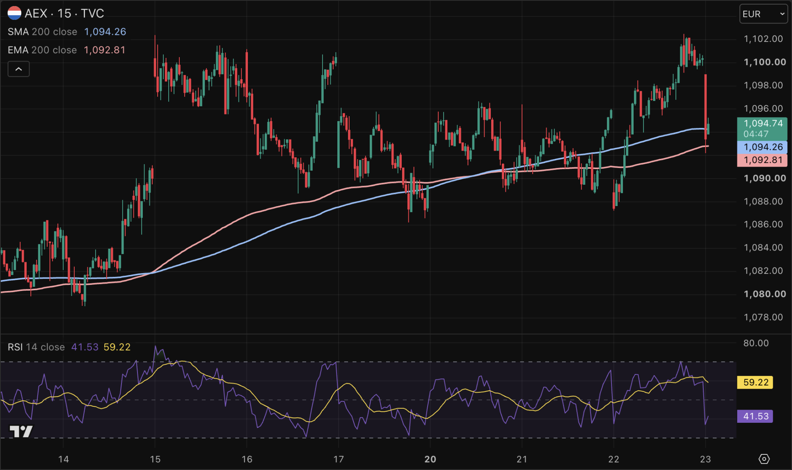Select the SMA 200 close indicator label
This screenshot has height=470, width=792.
point(42,32)
